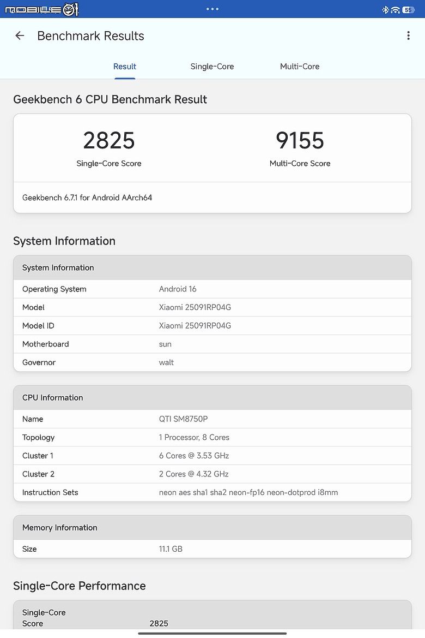Tap the Memory Information table header
This screenshot has height=638, width=425.
click(x=212, y=527)
